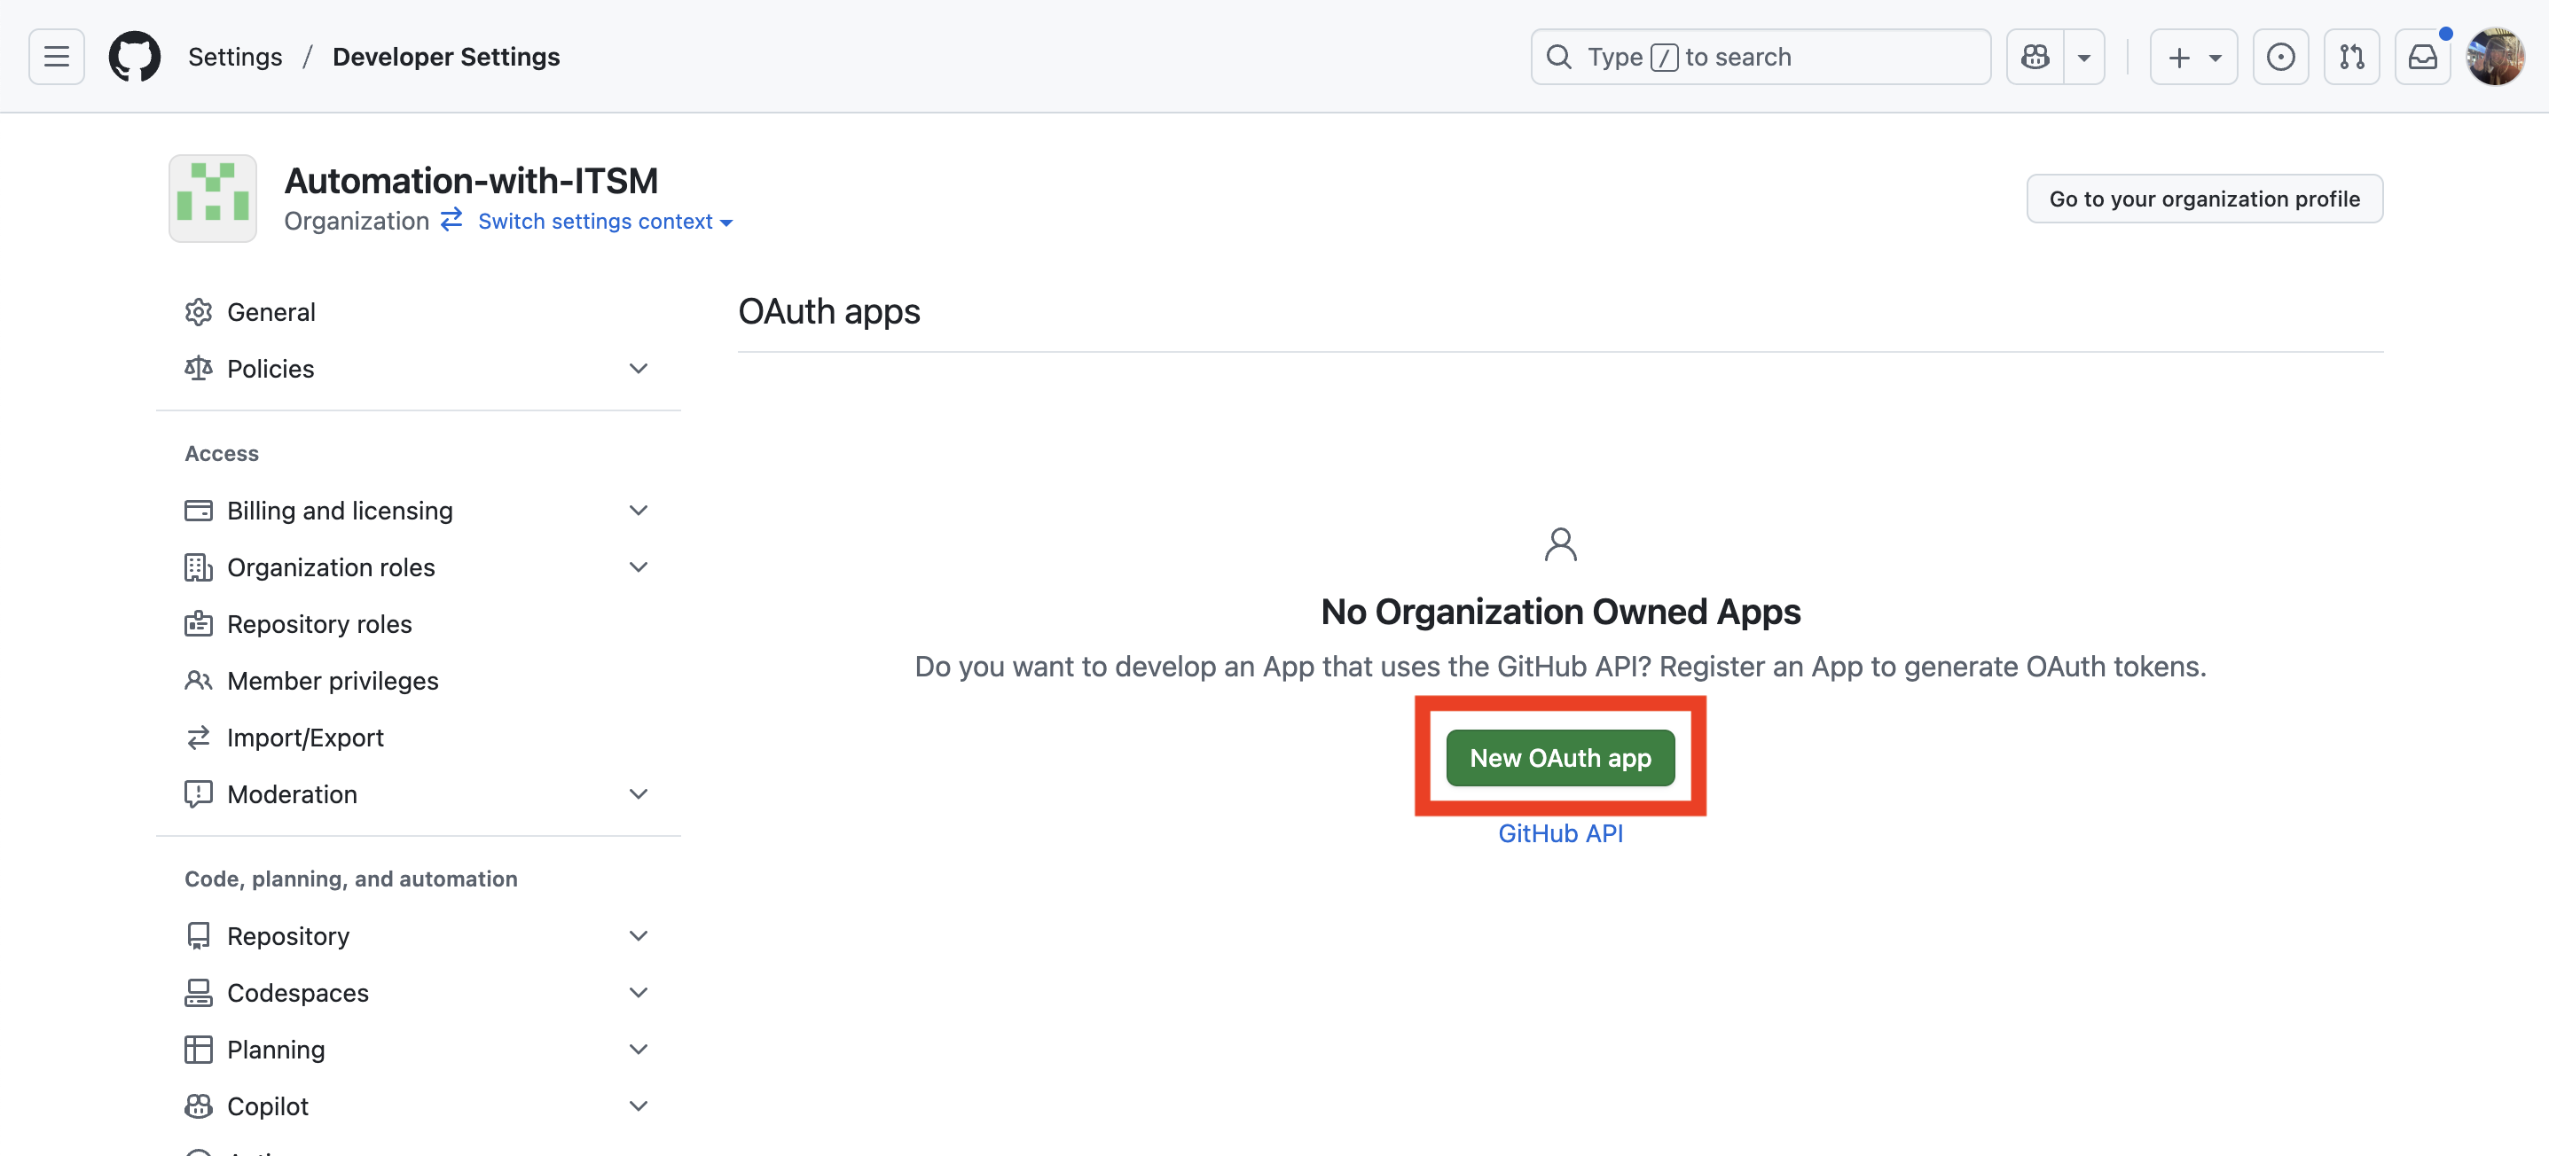Viewport: 2549px width, 1156px height.
Task: Go to Import/Export settings
Action: (305, 738)
